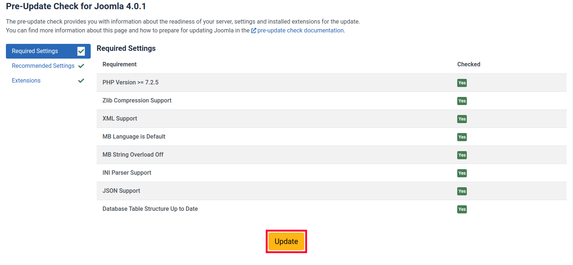Switch to the Recommended Settings tab

43,66
